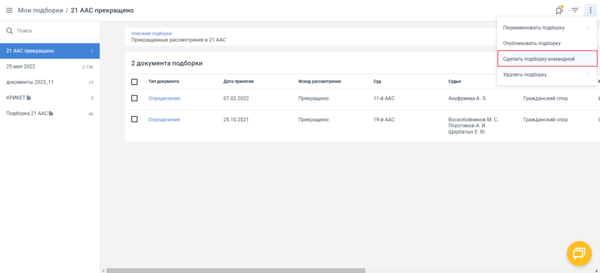Screen dimensions: 600x273
Task: Click Тип документа column header
Action: [x=164, y=81]
